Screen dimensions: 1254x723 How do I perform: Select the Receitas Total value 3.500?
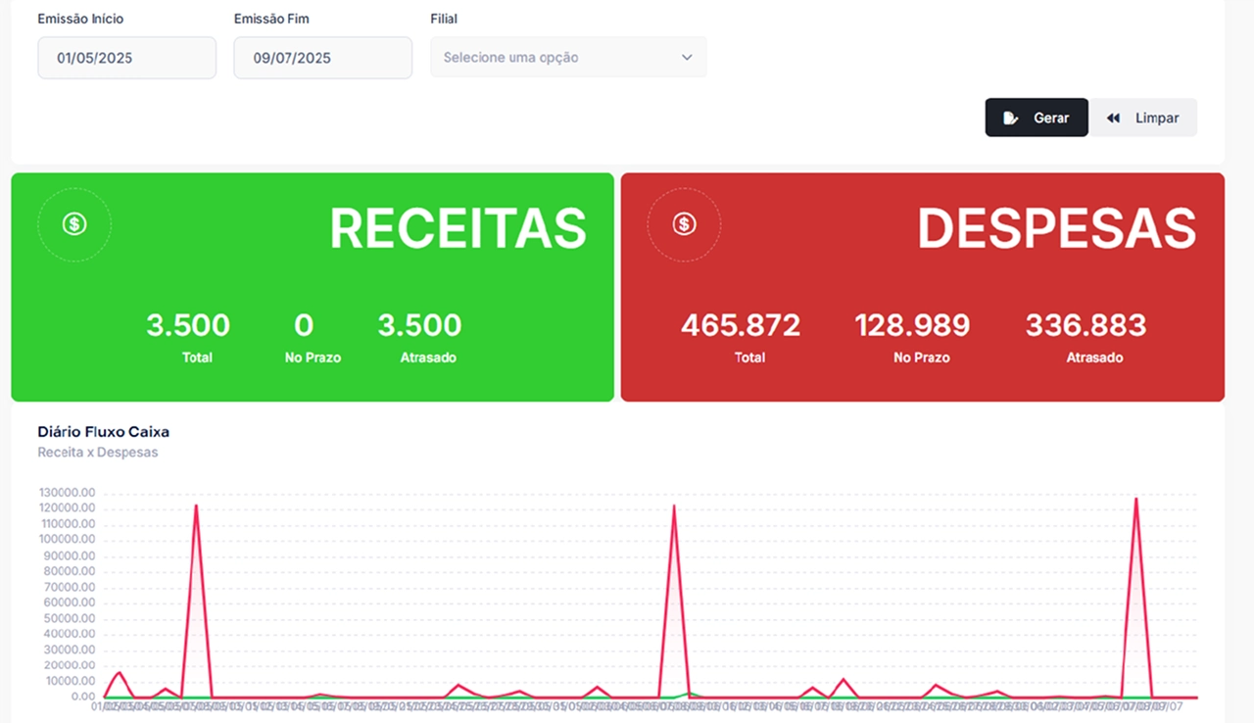pyautogui.click(x=188, y=325)
